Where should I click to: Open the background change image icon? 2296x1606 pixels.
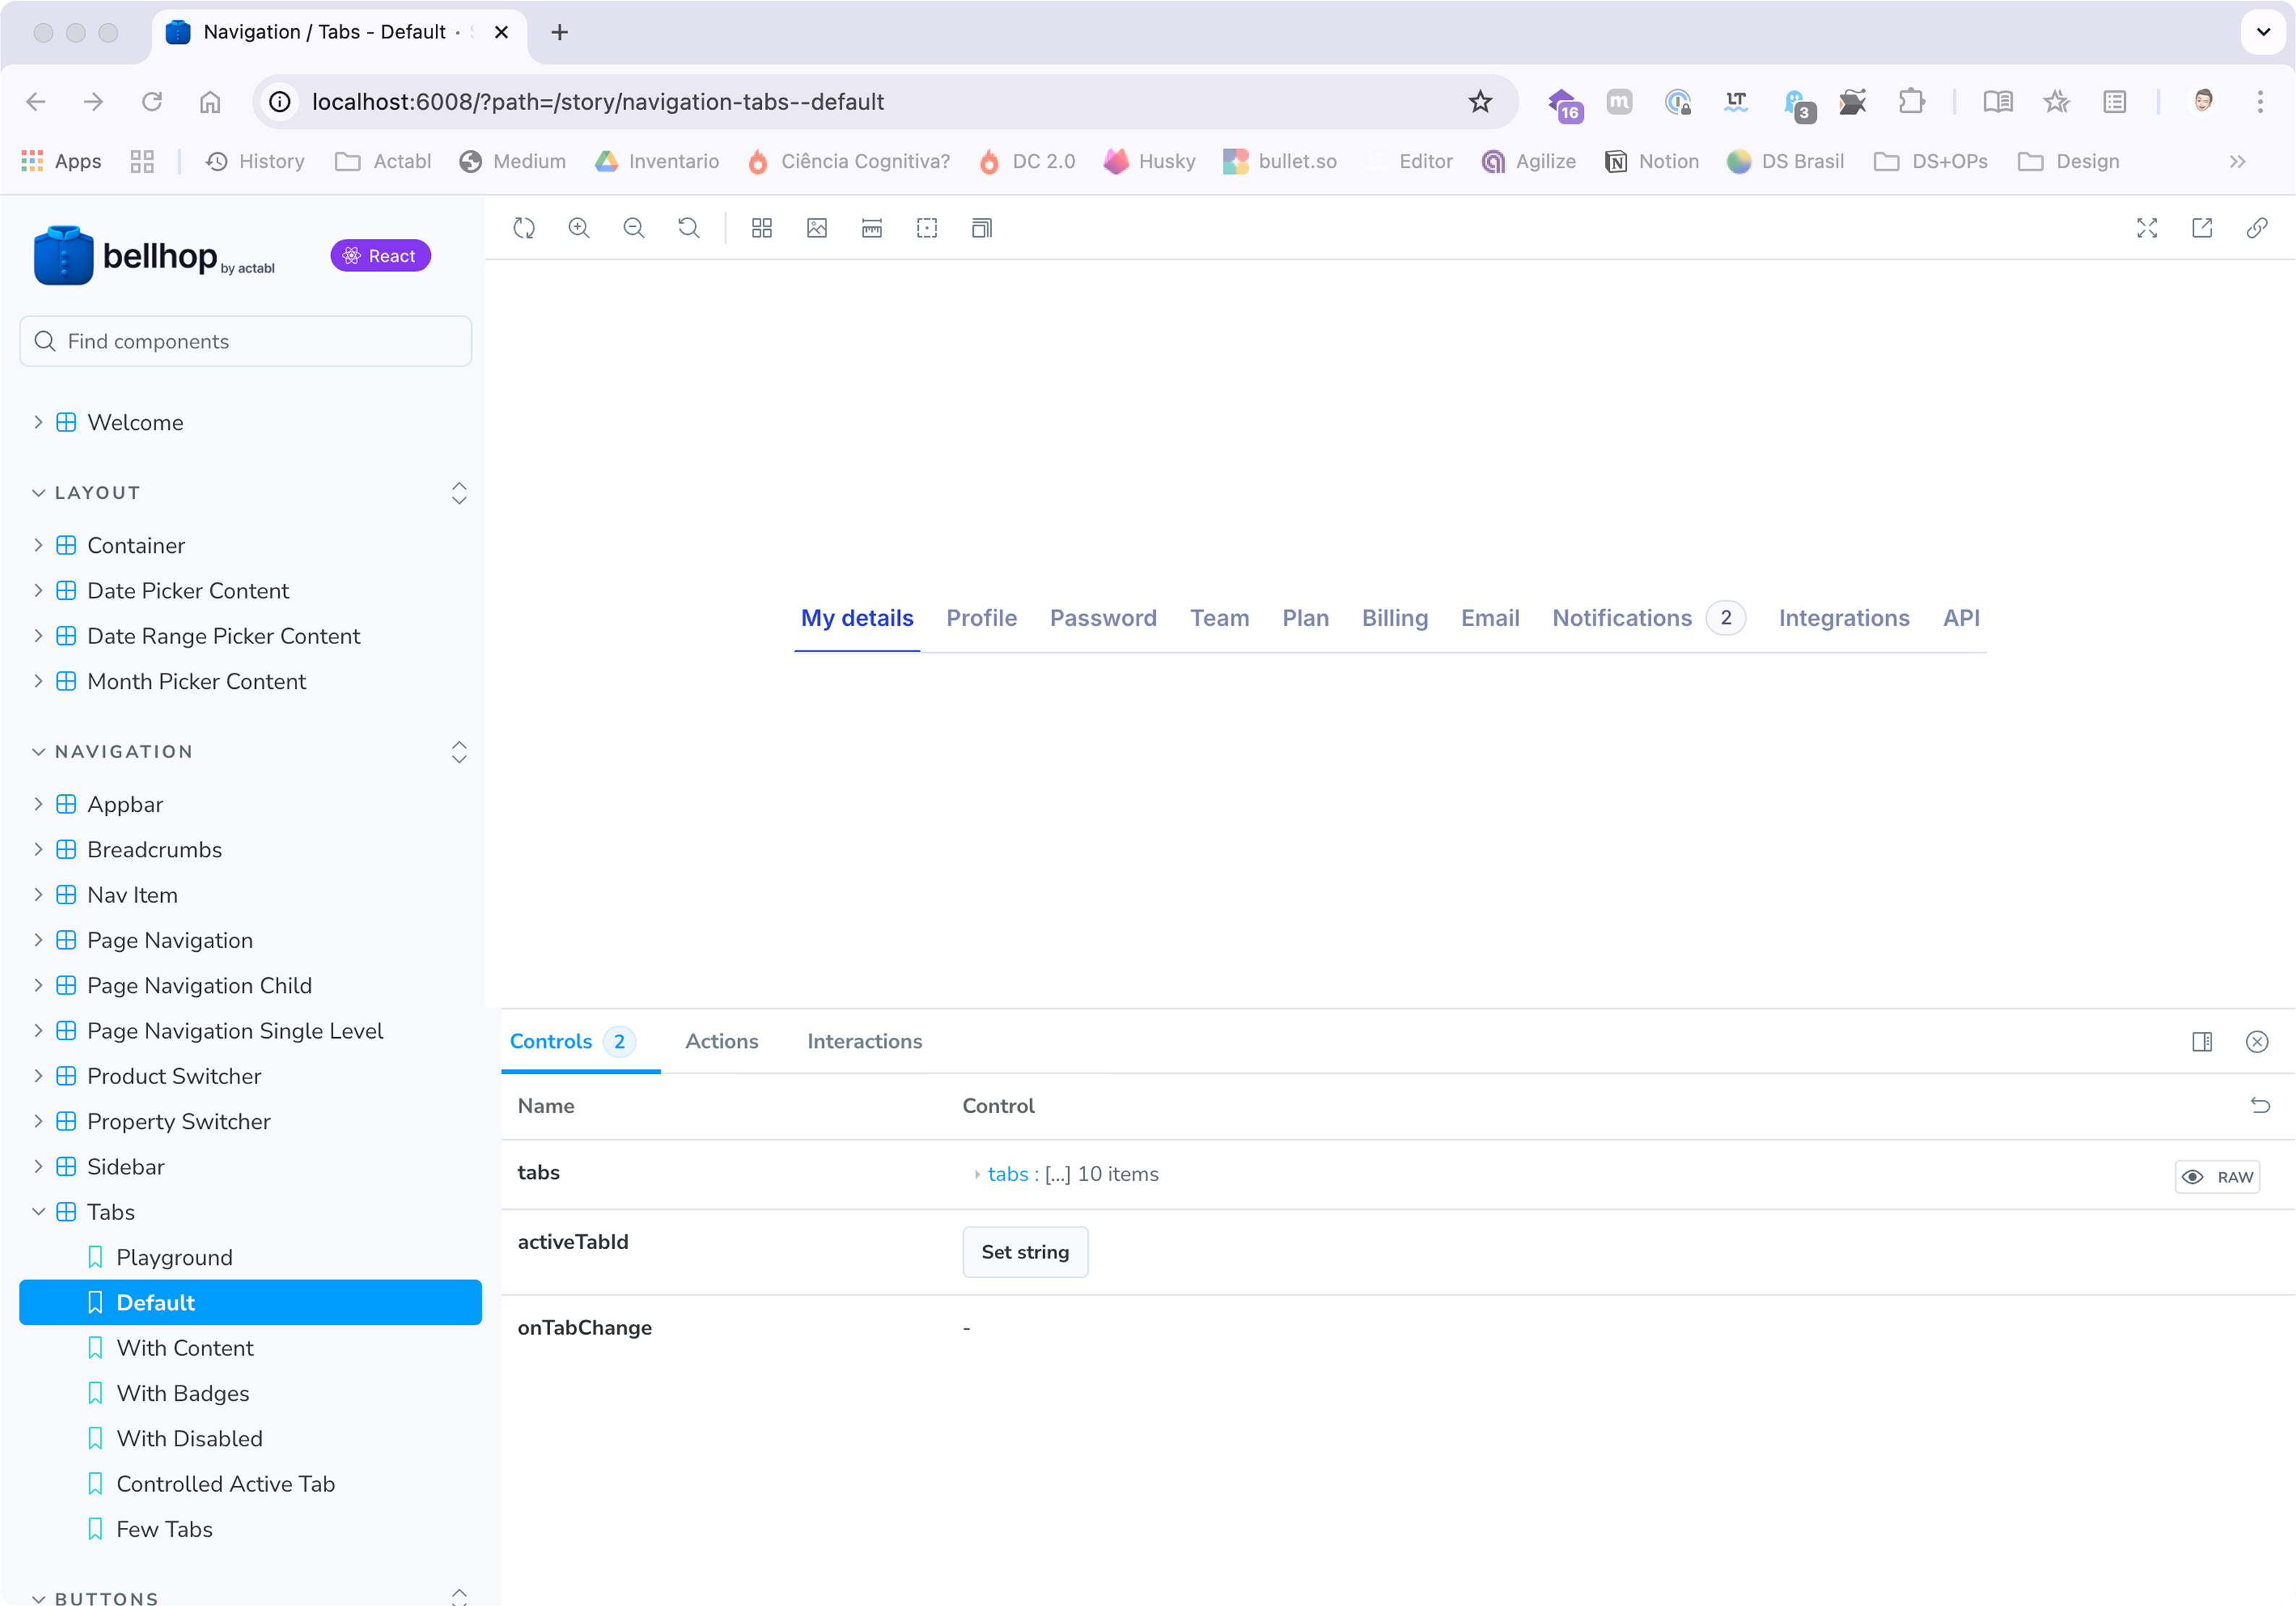pos(817,228)
